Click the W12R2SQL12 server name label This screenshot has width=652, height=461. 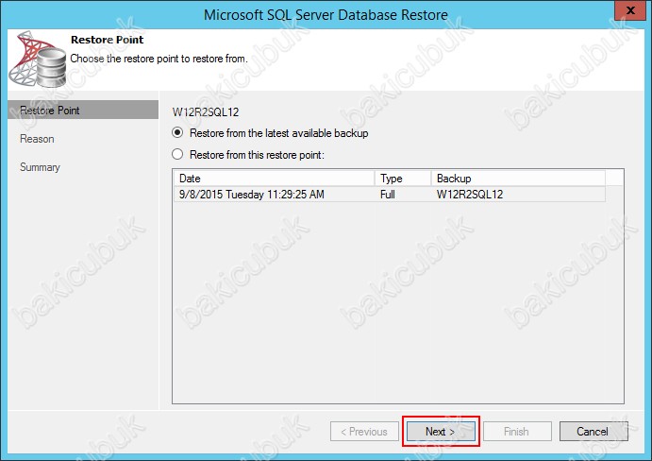[206, 112]
